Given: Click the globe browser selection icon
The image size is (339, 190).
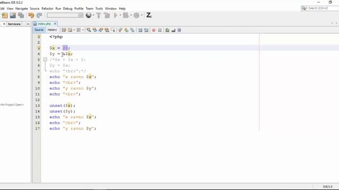Looking at the screenshot, I should pos(88,15).
